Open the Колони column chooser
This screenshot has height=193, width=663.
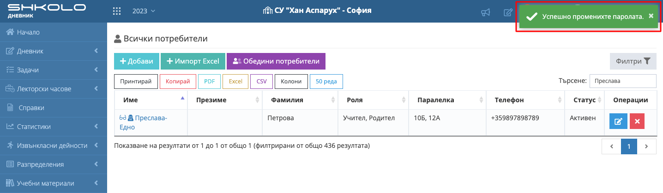[x=291, y=82]
